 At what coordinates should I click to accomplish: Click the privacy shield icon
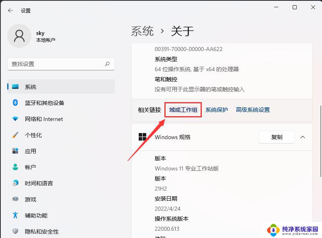(15, 231)
